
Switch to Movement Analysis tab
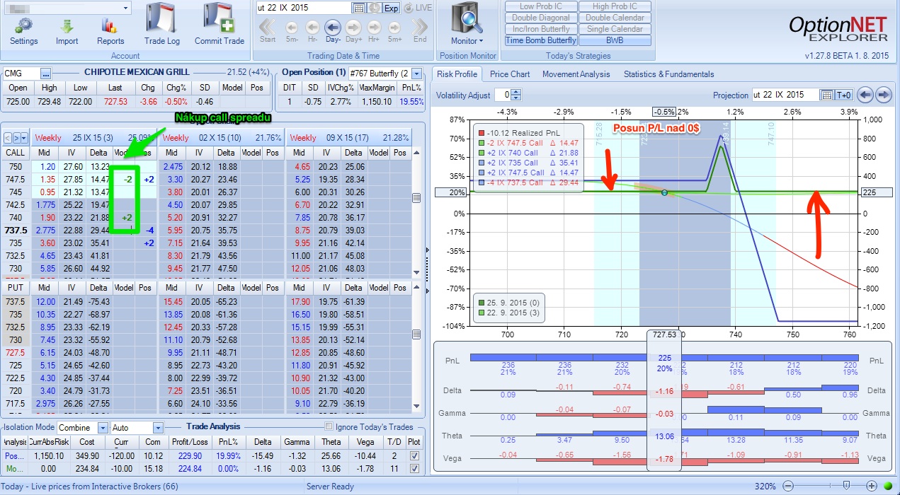point(576,74)
